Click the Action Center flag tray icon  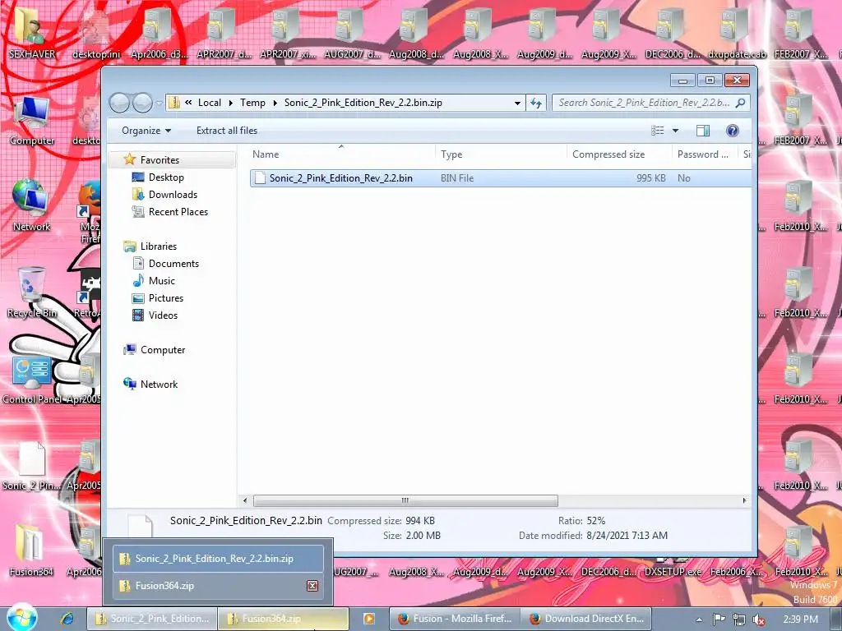[x=719, y=619]
